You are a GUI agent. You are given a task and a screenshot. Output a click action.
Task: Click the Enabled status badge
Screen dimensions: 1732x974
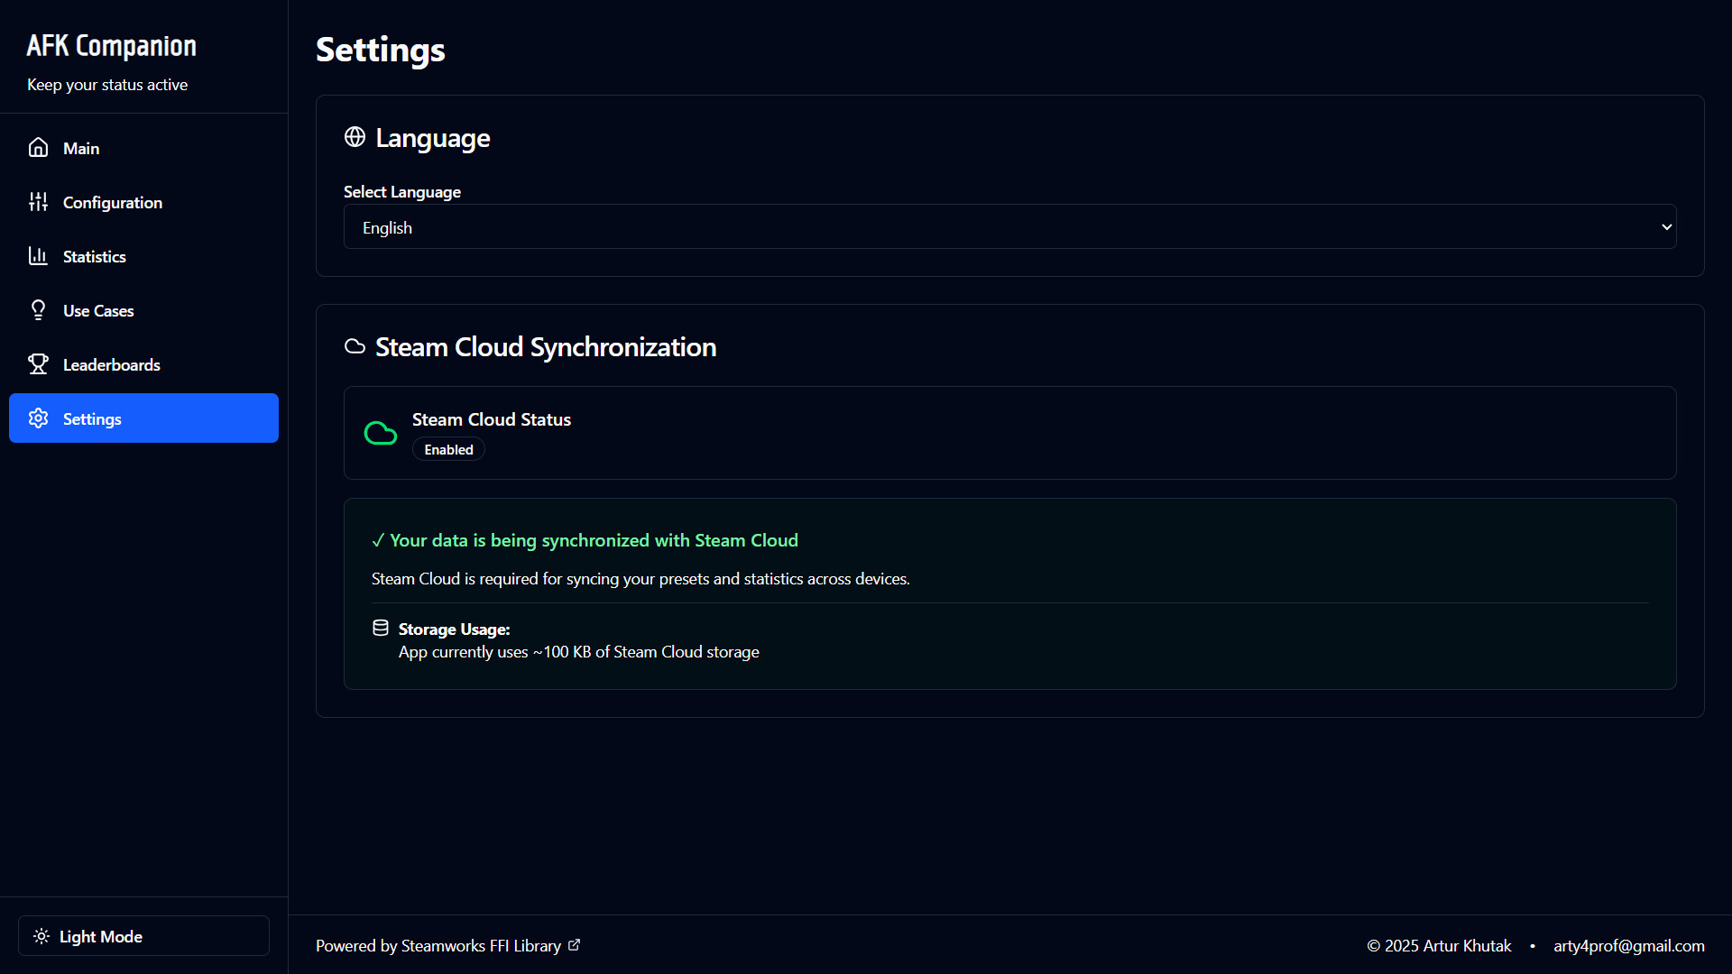pos(448,450)
